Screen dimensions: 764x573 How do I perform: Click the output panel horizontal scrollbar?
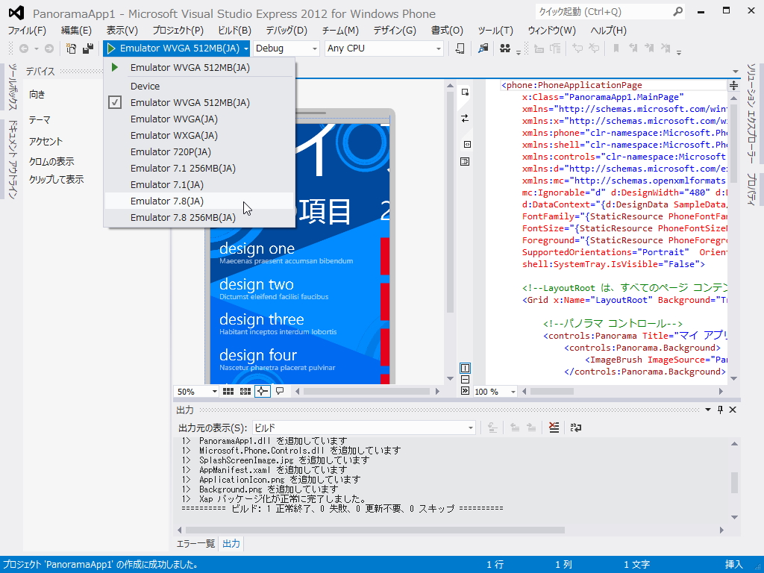(451, 530)
